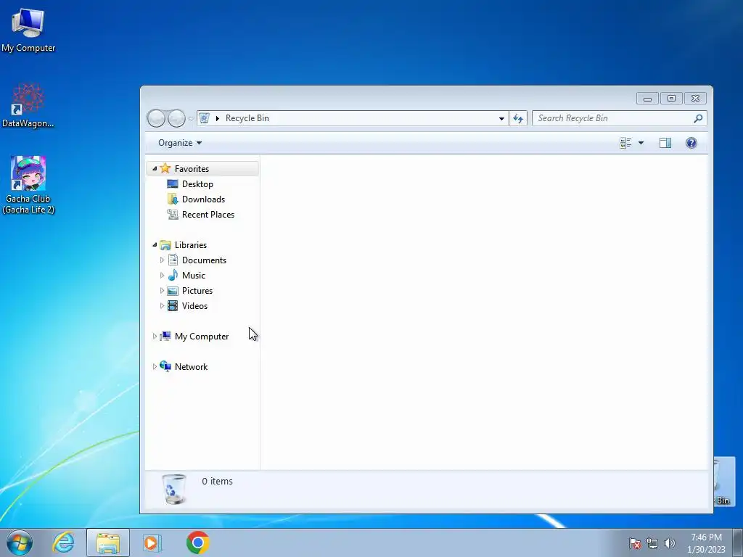Open the Music library
The width and height of the screenshot is (743, 557).
click(193, 275)
